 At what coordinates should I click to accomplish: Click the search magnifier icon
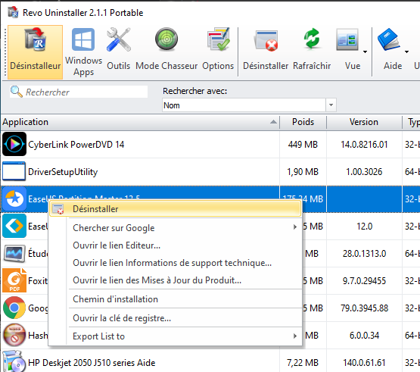[x=16, y=92]
